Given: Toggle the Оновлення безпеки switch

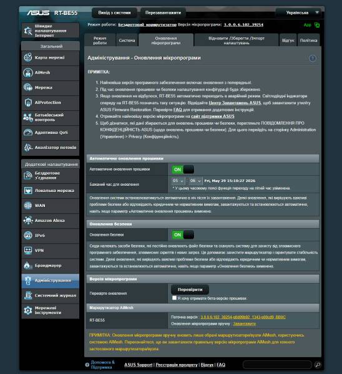Looking at the screenshot, I should (183, 235).
